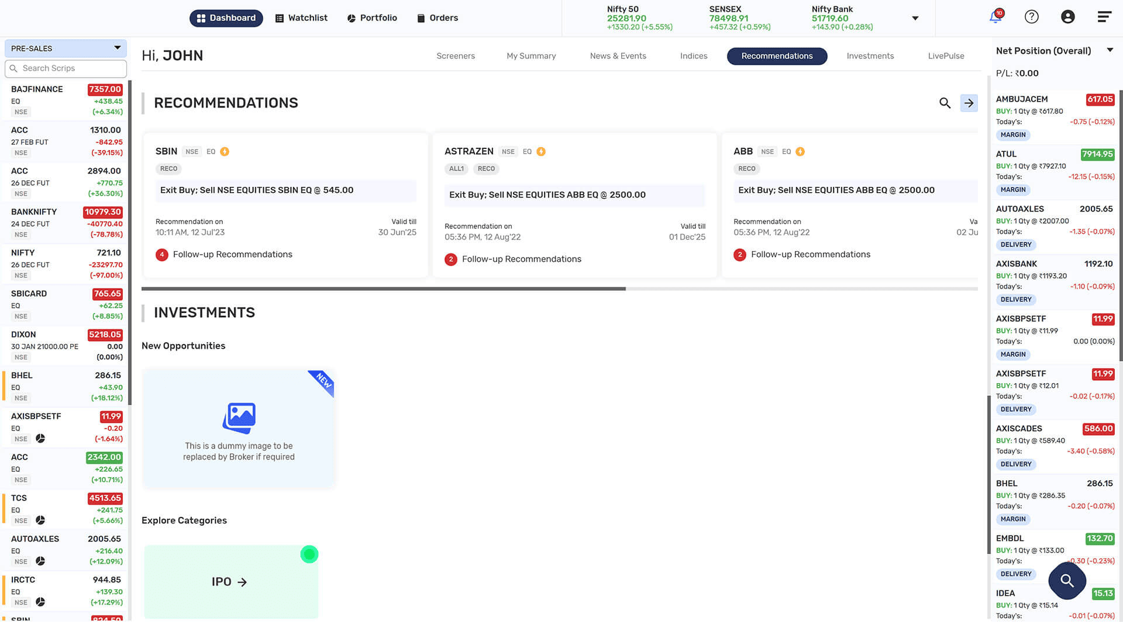Click the lightning icon beside ASTRAZEN

pos(541,152)
